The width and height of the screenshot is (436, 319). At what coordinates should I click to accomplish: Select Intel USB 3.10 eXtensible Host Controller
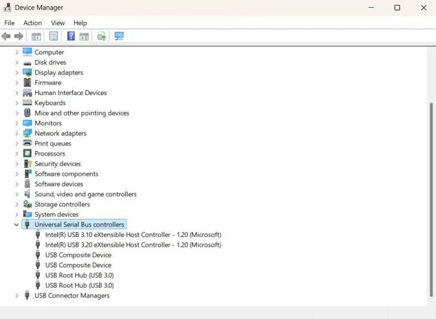point(133,235)
